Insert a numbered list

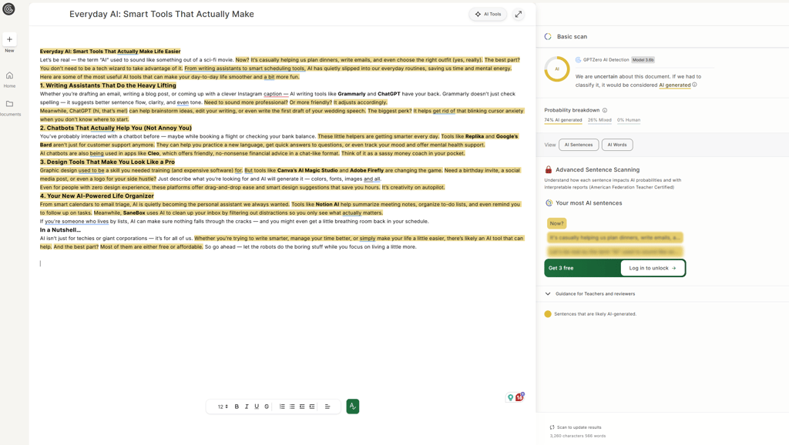[x=282, y=407]
